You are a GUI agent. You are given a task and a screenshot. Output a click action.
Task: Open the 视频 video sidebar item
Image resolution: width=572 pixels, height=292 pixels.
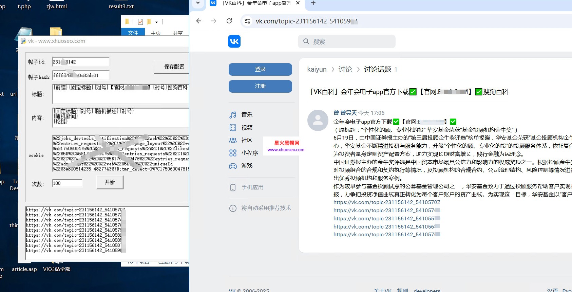pyautogui.click(x=241, y=128)
